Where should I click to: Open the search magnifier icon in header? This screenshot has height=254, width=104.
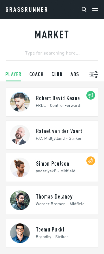pos(84,10)
